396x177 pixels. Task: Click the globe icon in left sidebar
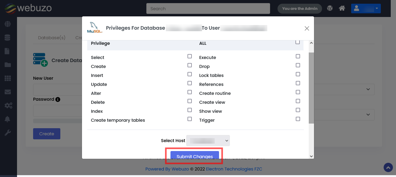pos(7,24)
